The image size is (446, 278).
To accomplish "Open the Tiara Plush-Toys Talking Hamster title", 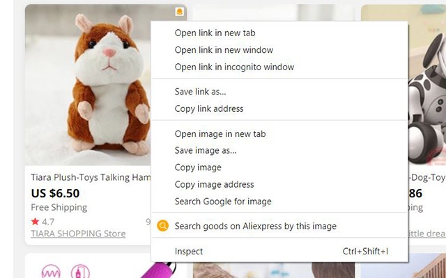I will [x=91, y=178].
